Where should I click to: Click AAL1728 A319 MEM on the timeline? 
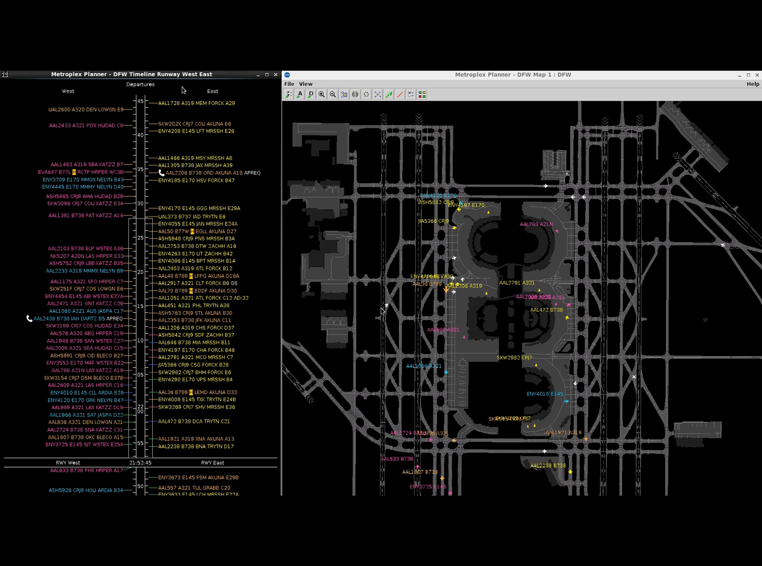pyautogui.click(x=196, y=103)
